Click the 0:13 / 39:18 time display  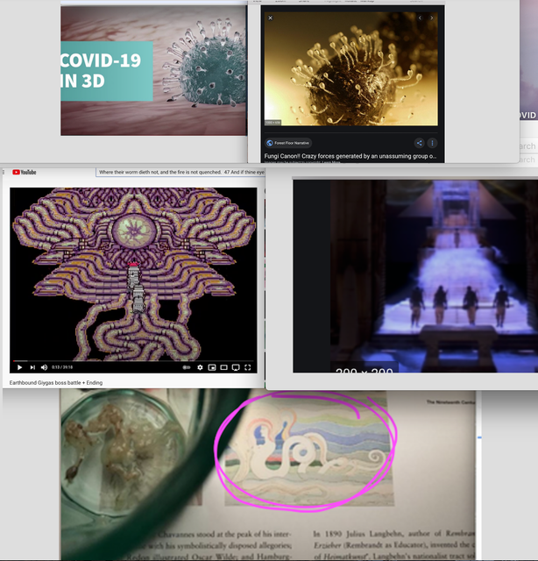[62, 367]
